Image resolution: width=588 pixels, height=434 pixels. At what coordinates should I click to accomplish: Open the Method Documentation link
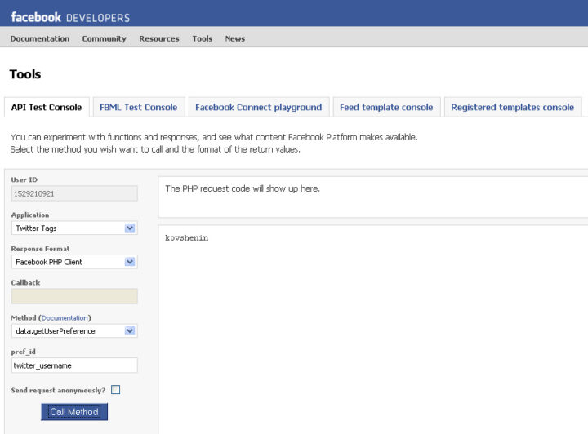(x=65, y=318)
